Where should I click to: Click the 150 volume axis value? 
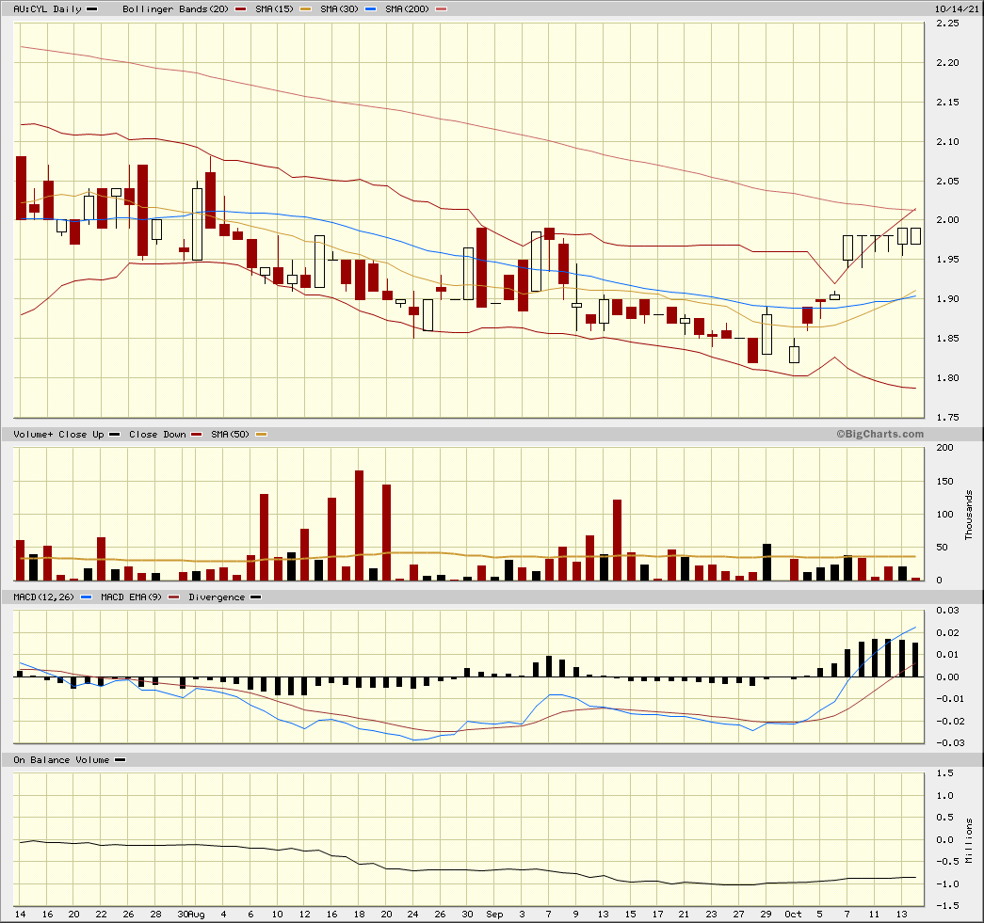[944, 482]
